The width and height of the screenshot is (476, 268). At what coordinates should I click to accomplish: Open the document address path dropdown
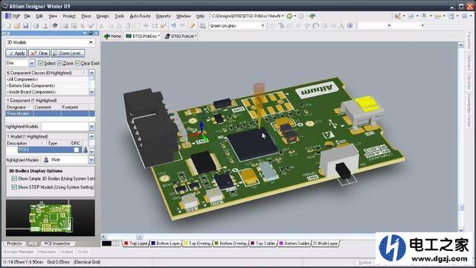283,16
